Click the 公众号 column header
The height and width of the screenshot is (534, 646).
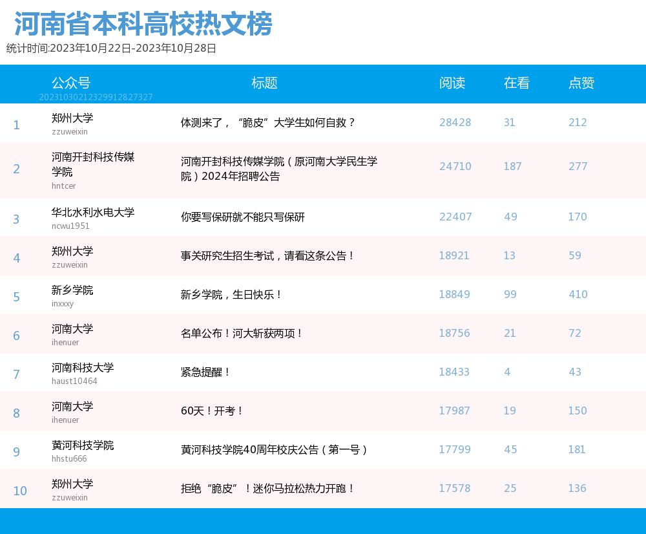click(x=71, y=83)
